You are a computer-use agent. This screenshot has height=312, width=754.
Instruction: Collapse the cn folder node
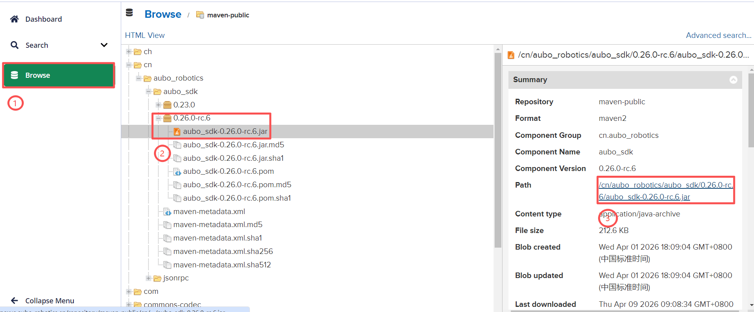click(x=129, y=65)
